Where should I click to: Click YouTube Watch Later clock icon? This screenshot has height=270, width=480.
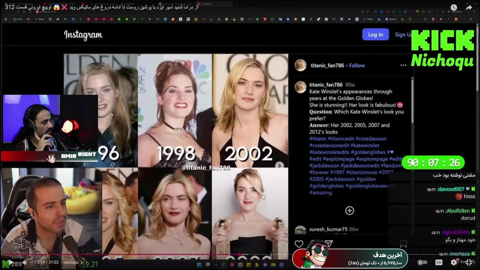(x=454, y=7)
